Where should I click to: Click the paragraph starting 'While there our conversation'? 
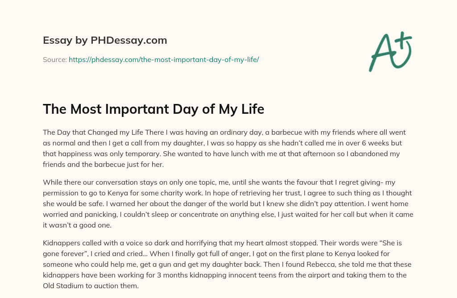[228, 198]
